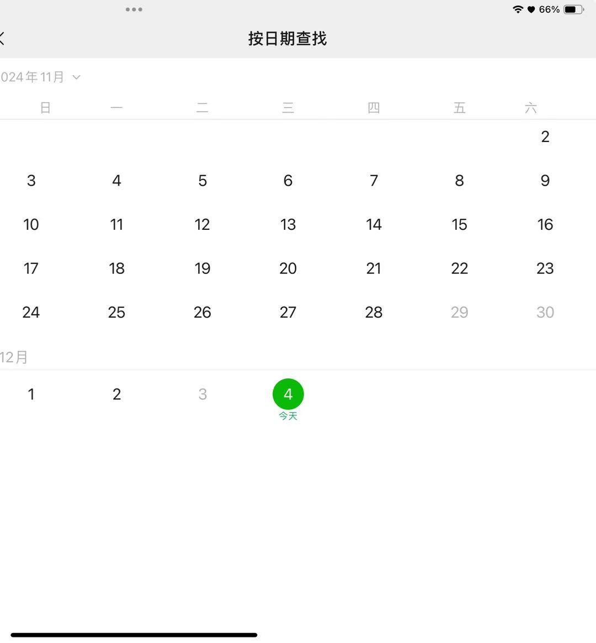Tap the 六 weekday header
The height and width of the screenshot is (643, 596).
[531, 108]
